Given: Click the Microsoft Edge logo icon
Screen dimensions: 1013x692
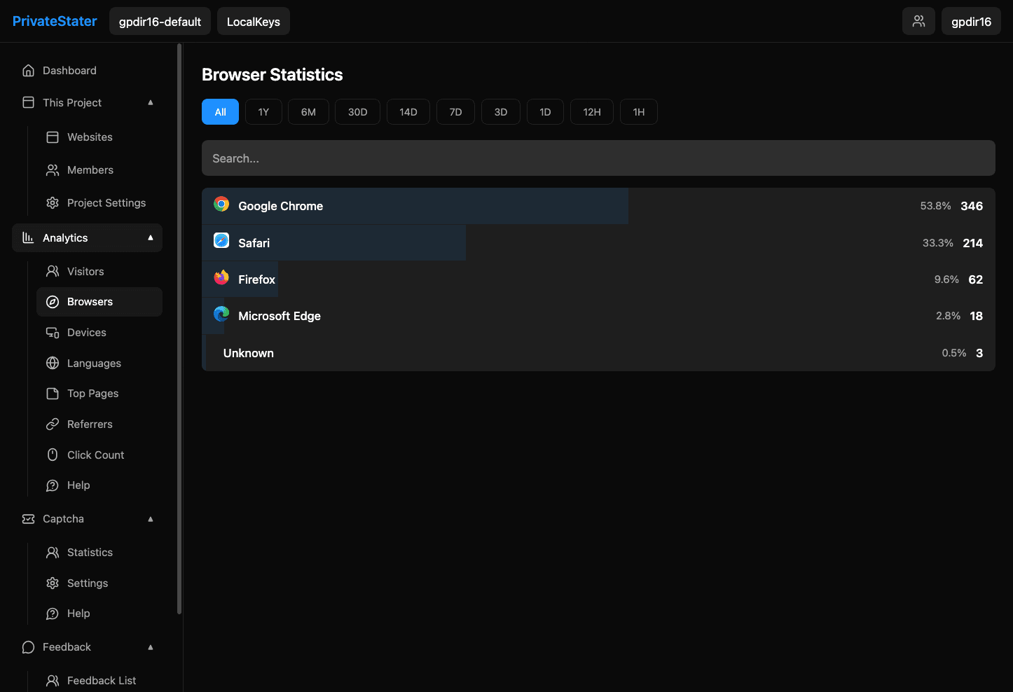Looking at the screenshot, I should point(221,314).
